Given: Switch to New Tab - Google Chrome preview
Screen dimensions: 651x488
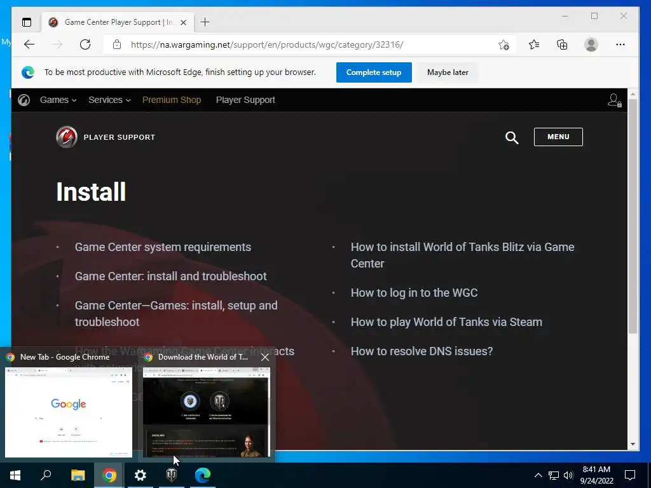Looking at the screenshot, I should click(x=69, y=412).
